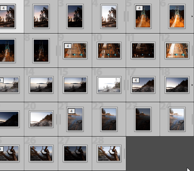This screenshot has height=171, width=194.
Task: Select the very dark lighthouse photo in cell 23
Action: tap(143, 119)
